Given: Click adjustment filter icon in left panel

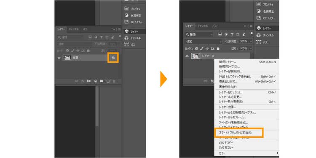Looking at the screenshot, I should coord(96,37).
